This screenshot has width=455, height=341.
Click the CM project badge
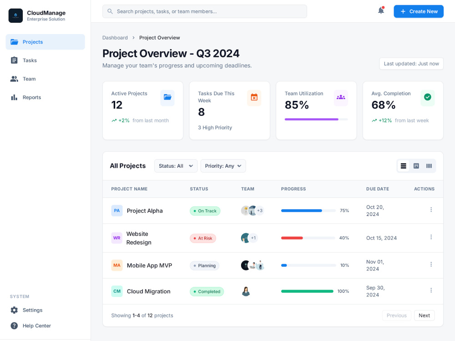tap(117, 291)
